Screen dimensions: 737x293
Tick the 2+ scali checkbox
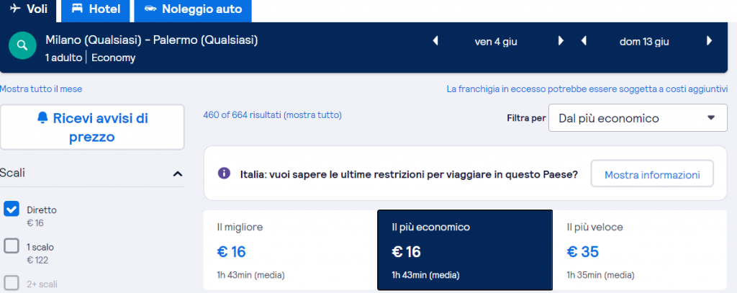coord(12,282)
